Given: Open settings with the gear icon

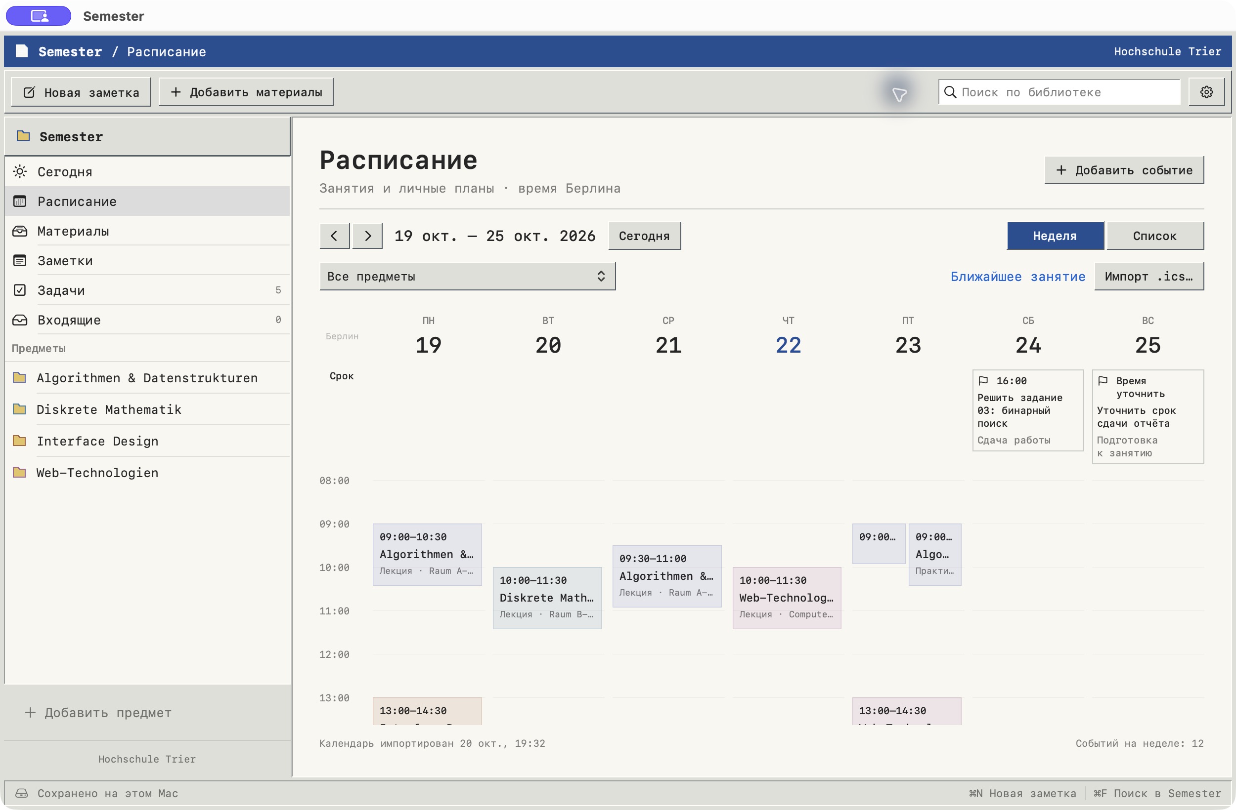Looking at the screenshot, I should coord(1206,92).
